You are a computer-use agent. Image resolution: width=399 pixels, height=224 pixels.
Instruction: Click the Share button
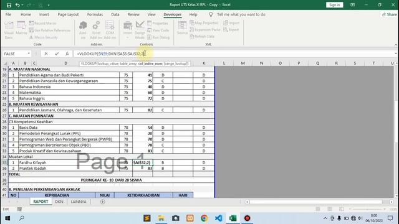(x=390, y=14)
